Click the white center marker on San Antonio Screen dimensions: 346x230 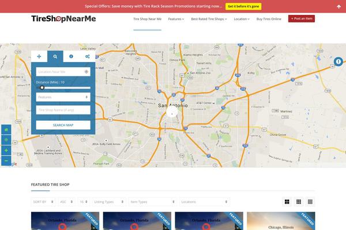coord(172,113)
